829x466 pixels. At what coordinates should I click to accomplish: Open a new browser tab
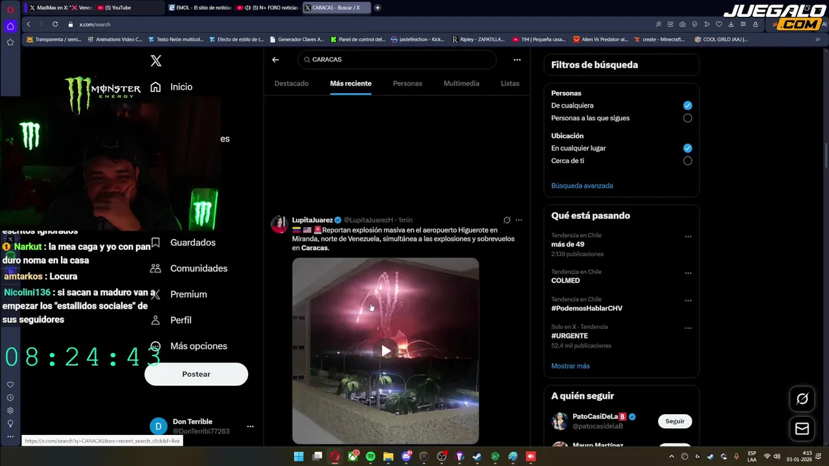click(x=378, y=8)
